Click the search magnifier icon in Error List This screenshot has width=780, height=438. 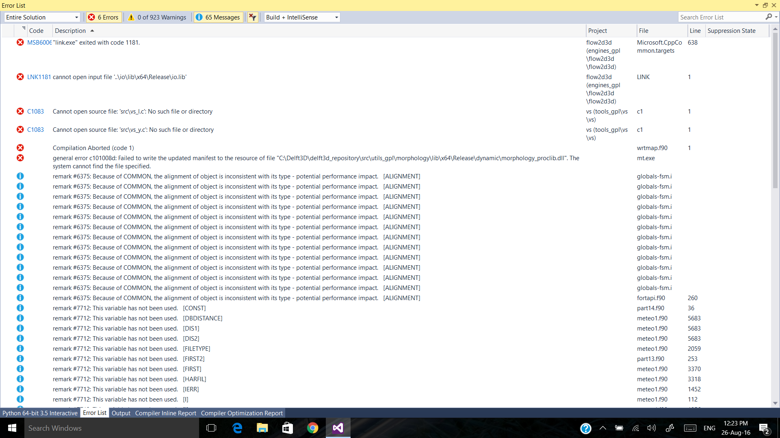768,17
